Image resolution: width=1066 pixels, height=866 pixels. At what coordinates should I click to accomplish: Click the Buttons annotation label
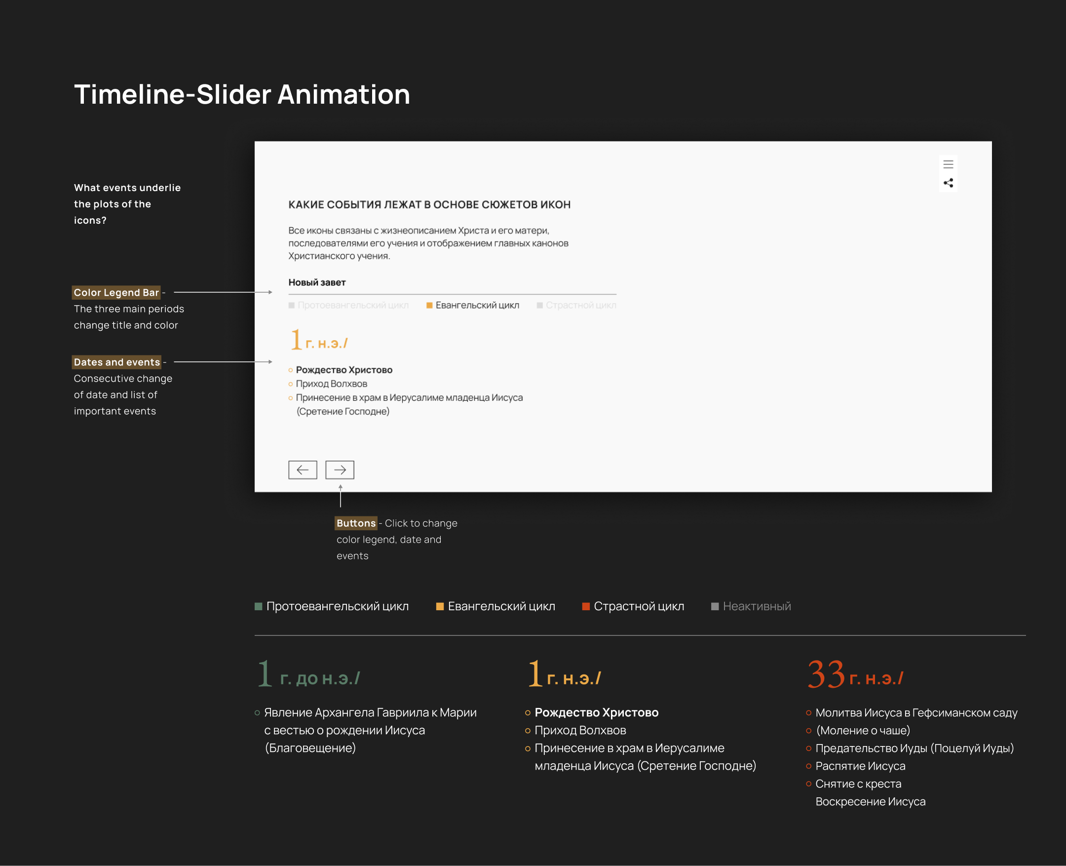click(x=355, y=523)
